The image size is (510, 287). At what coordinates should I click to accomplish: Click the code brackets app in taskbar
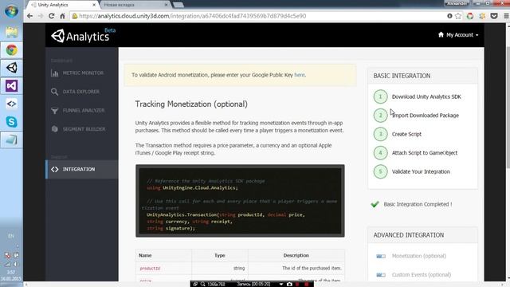[x=12, y=104]
